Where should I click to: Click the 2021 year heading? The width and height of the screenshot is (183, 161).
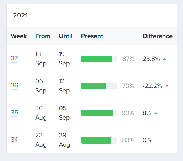(20, 15)
